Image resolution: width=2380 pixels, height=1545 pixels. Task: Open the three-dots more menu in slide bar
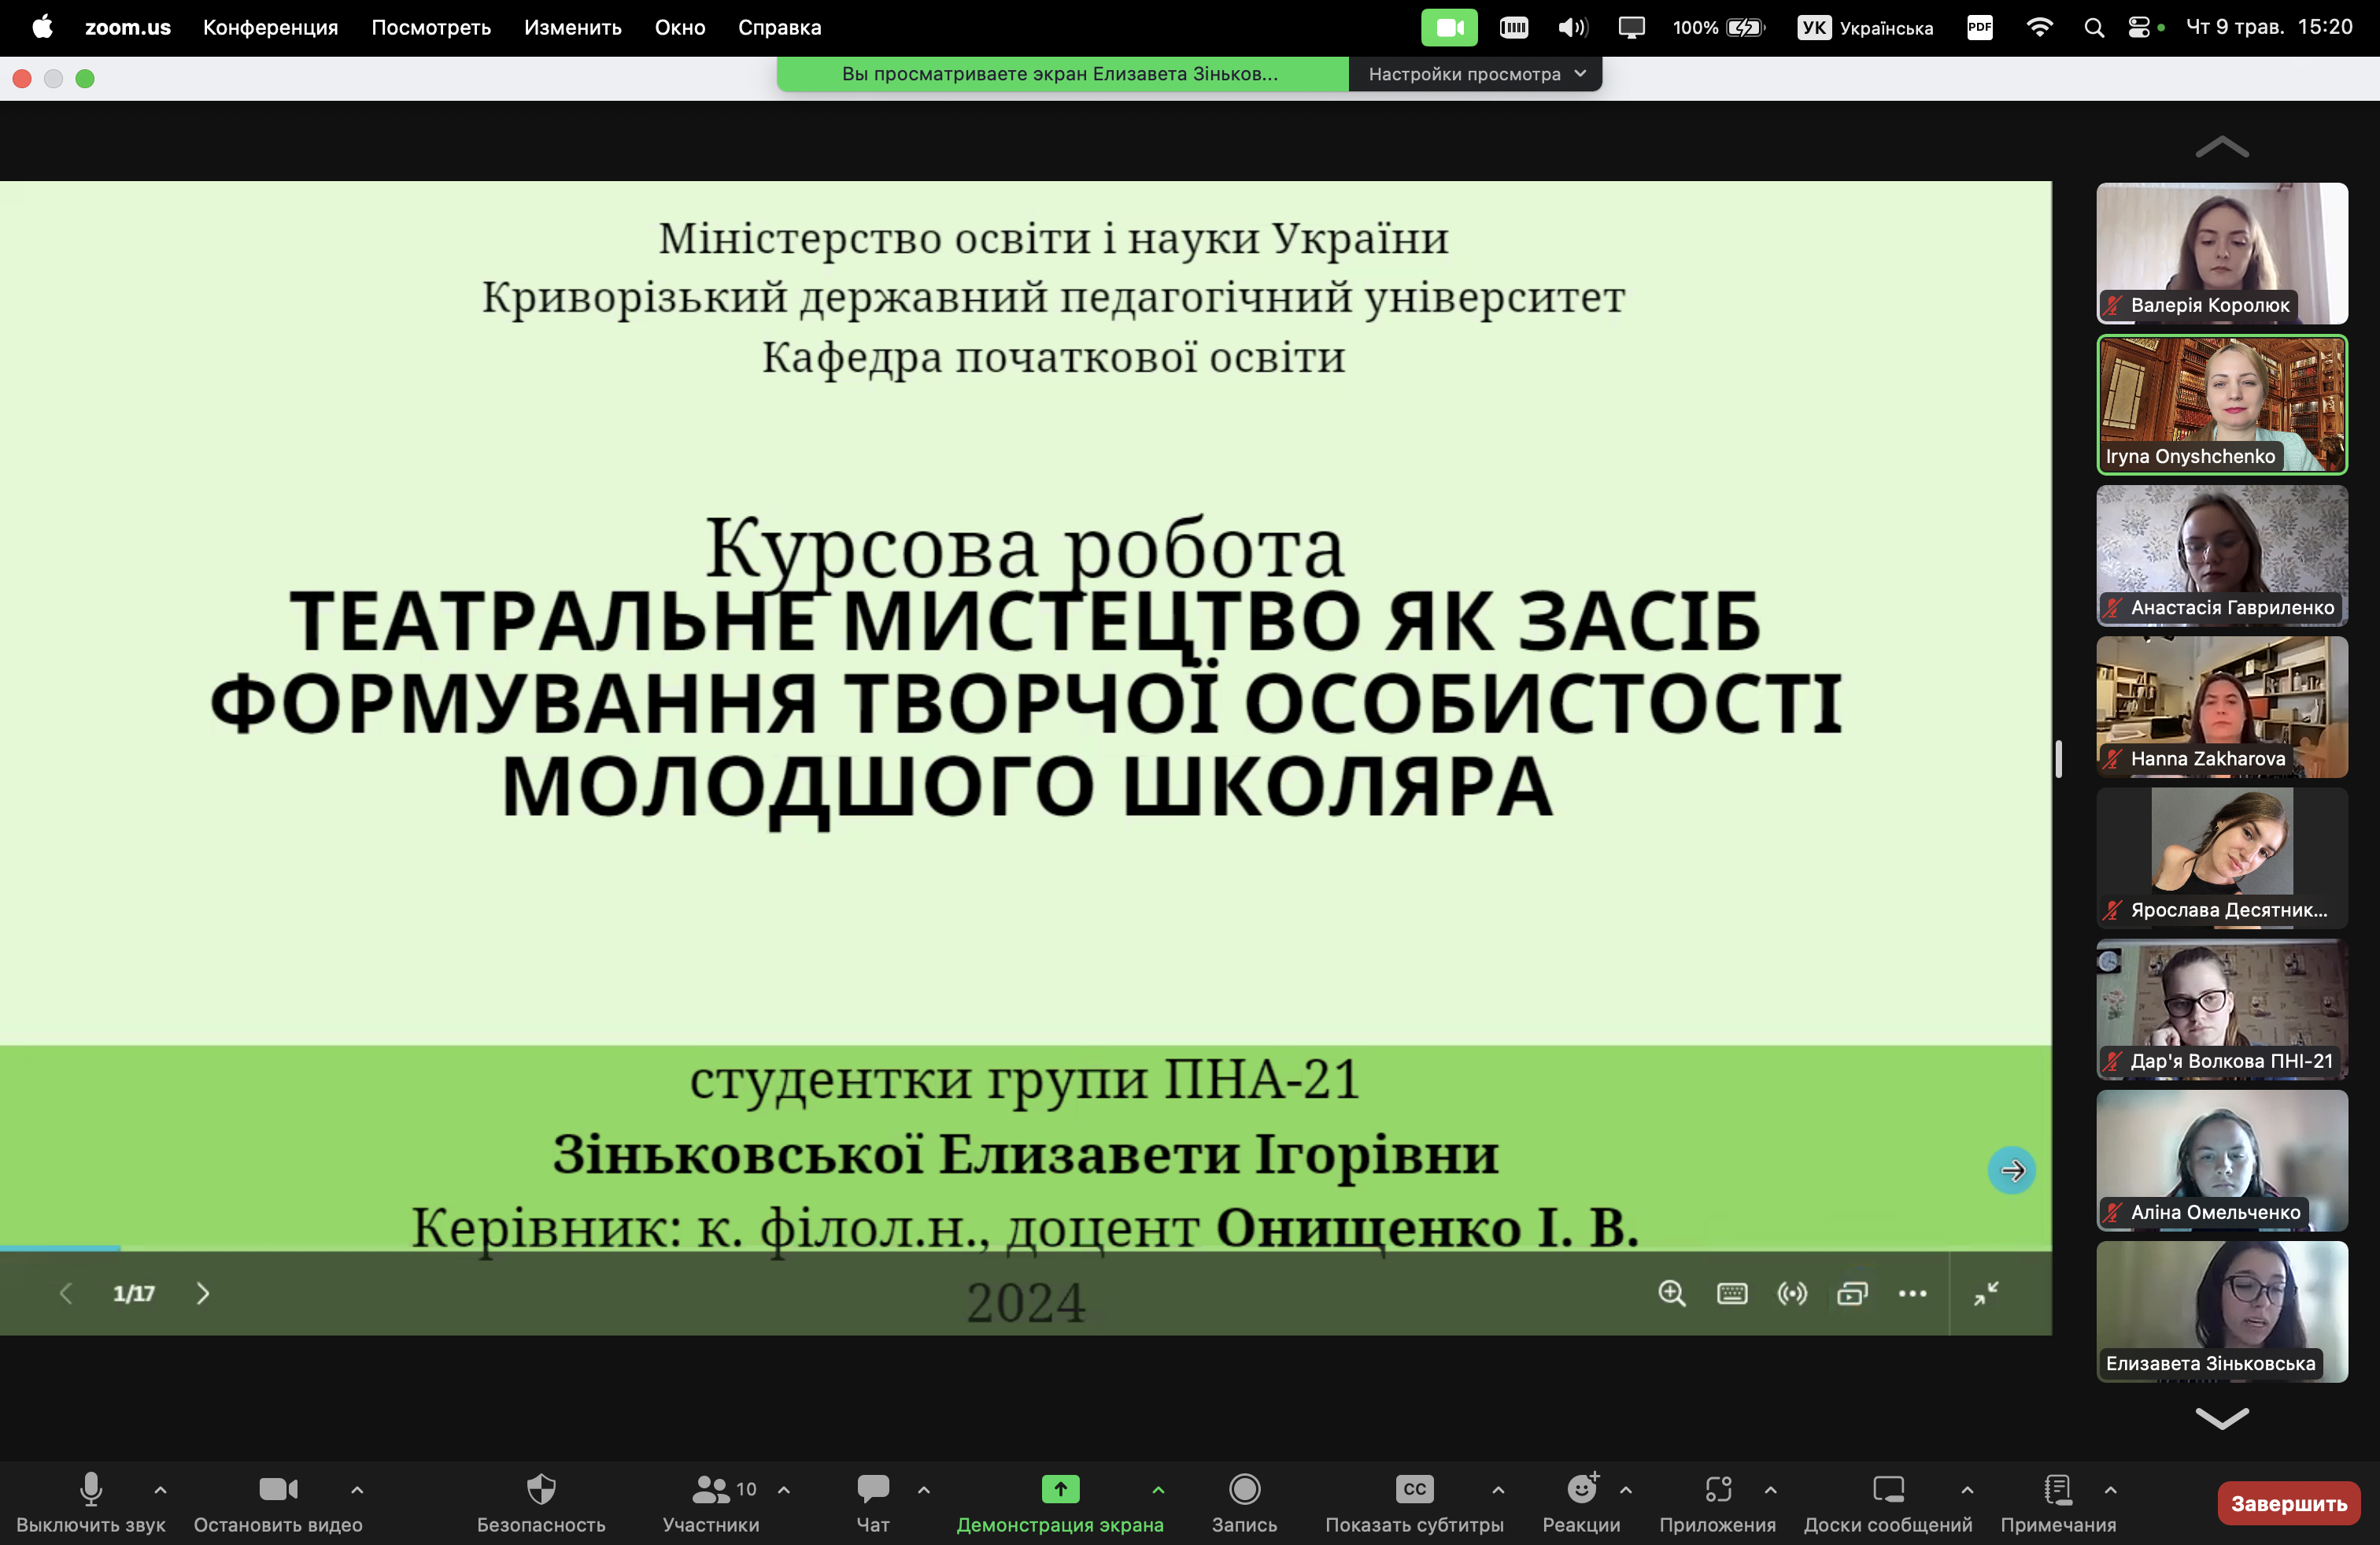1912,1294
